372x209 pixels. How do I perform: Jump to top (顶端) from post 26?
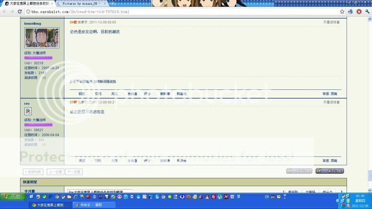click(334, 94)
